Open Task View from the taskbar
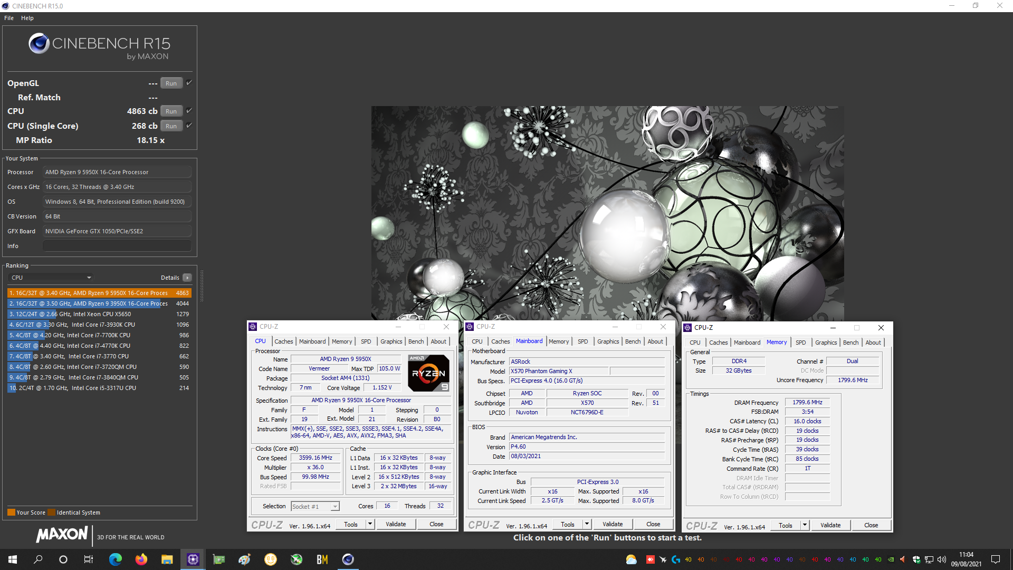Viewport: 1013px width, 570px height. (x=89, y=559)
